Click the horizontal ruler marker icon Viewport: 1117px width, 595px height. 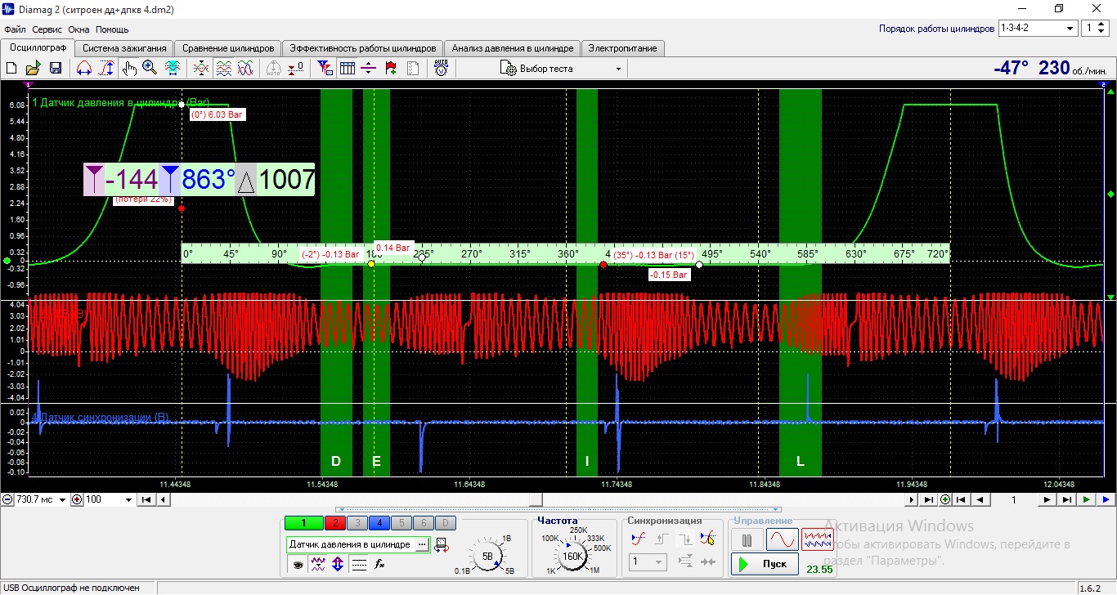(369, 69)
